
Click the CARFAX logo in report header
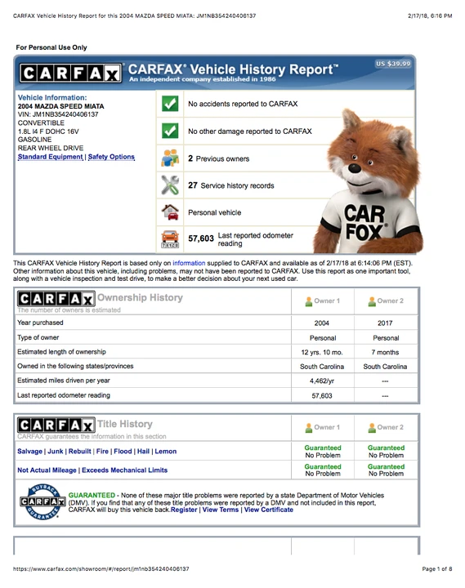pos(70,73)
